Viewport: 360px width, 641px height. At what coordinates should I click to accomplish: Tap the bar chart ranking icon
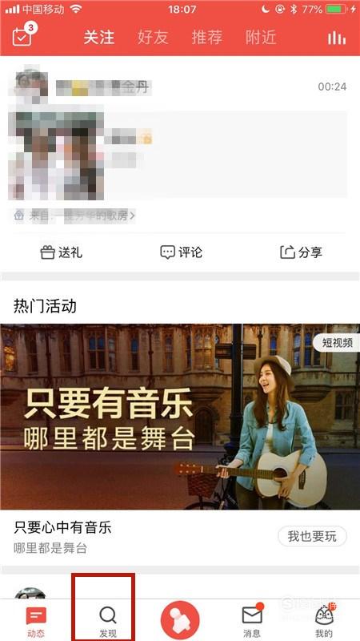point(337,38)
